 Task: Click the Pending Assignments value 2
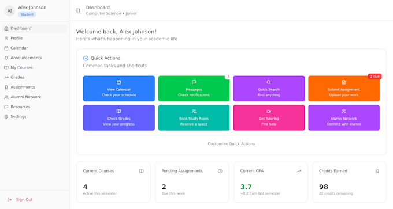pyautogui.click(x=164, y=187)
